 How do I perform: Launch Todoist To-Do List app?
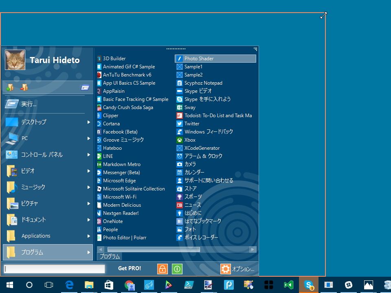tap(214, 116)
